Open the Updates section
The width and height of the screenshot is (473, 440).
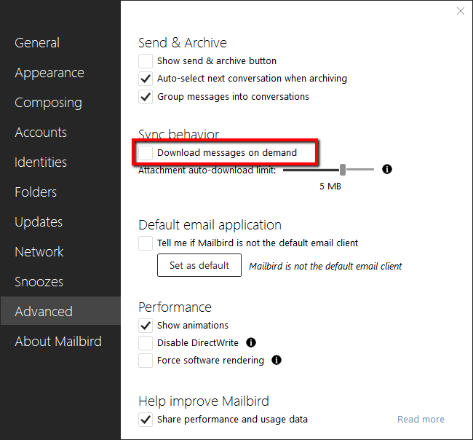click(60, 222)
